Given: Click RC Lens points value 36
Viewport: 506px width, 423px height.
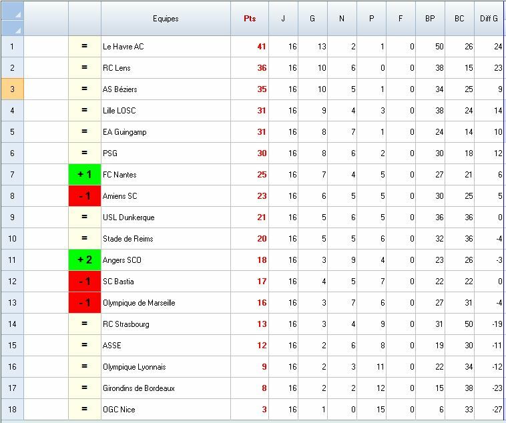Looking at the screenshot, I should tap(261, 68).
